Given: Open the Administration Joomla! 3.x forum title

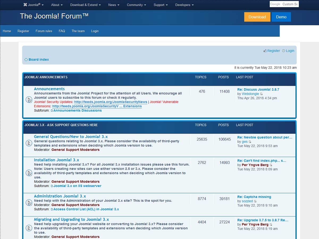Looking at the screenshot, I should [x=60, y=196].
